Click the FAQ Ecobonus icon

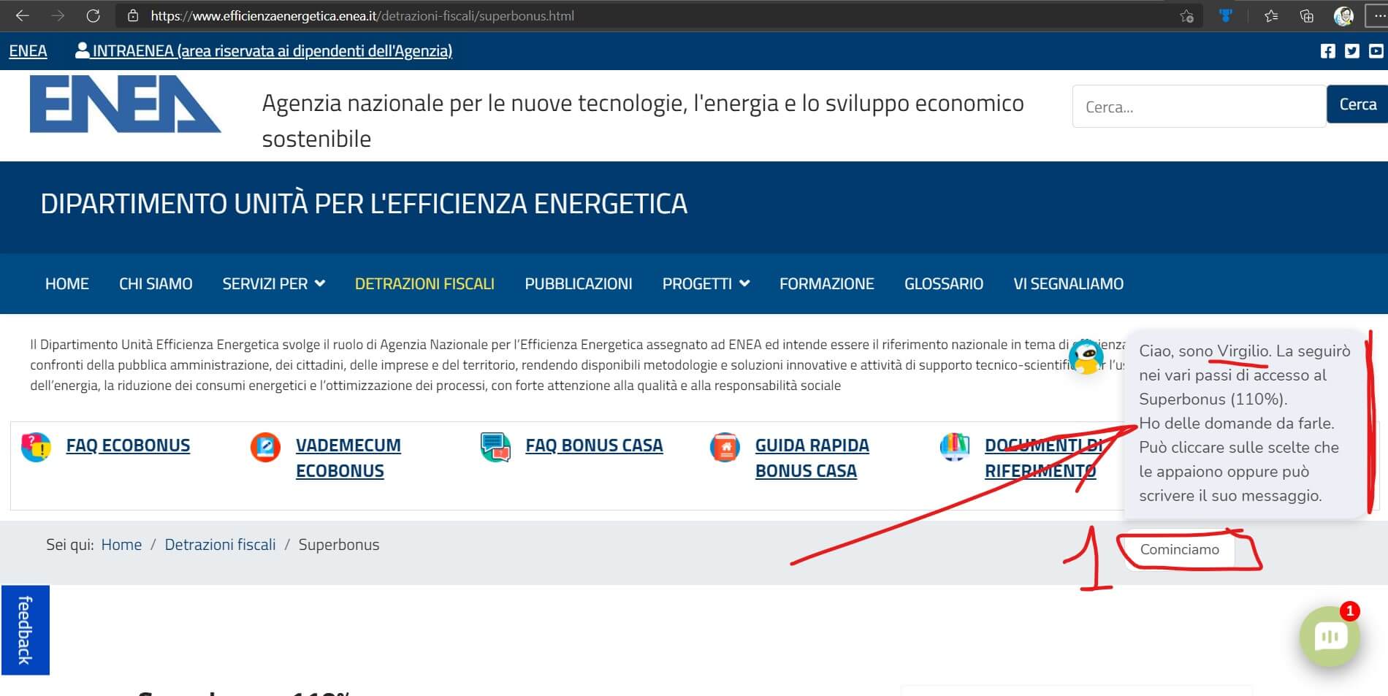36,447
